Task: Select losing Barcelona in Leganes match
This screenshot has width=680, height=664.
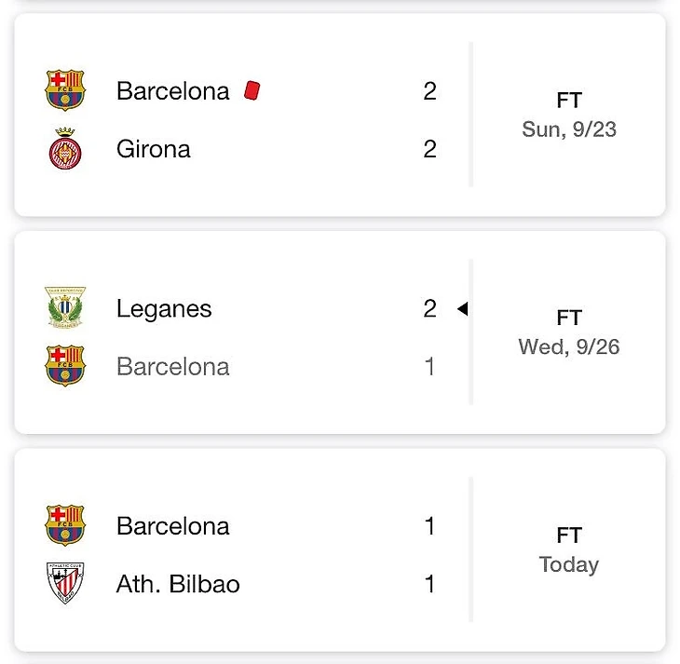Action: pyautogui.click(x=172, y=367)
